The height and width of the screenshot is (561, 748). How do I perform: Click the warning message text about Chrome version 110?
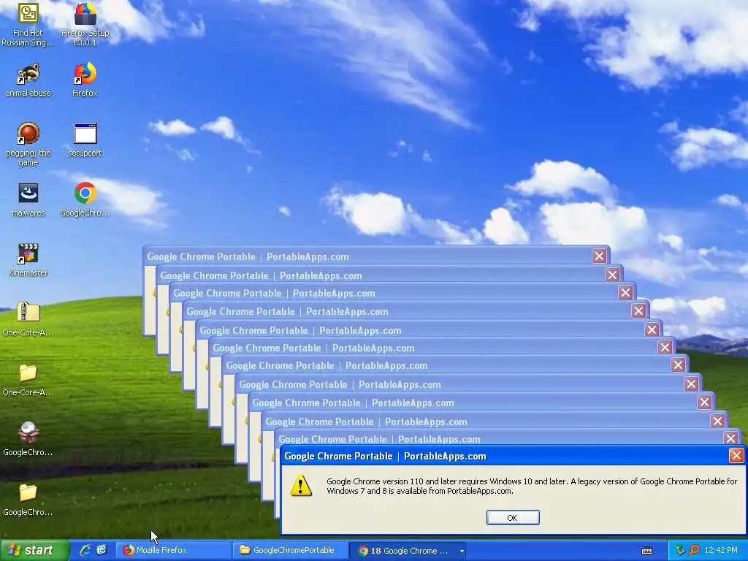click(x=532, y=486)
